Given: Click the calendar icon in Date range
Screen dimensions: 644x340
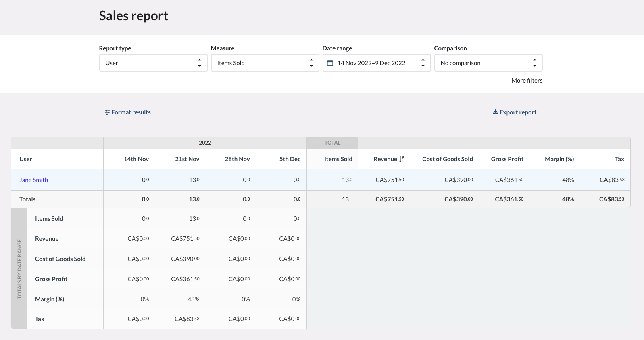Looking at the screenshot, I should tap(330, 63).
